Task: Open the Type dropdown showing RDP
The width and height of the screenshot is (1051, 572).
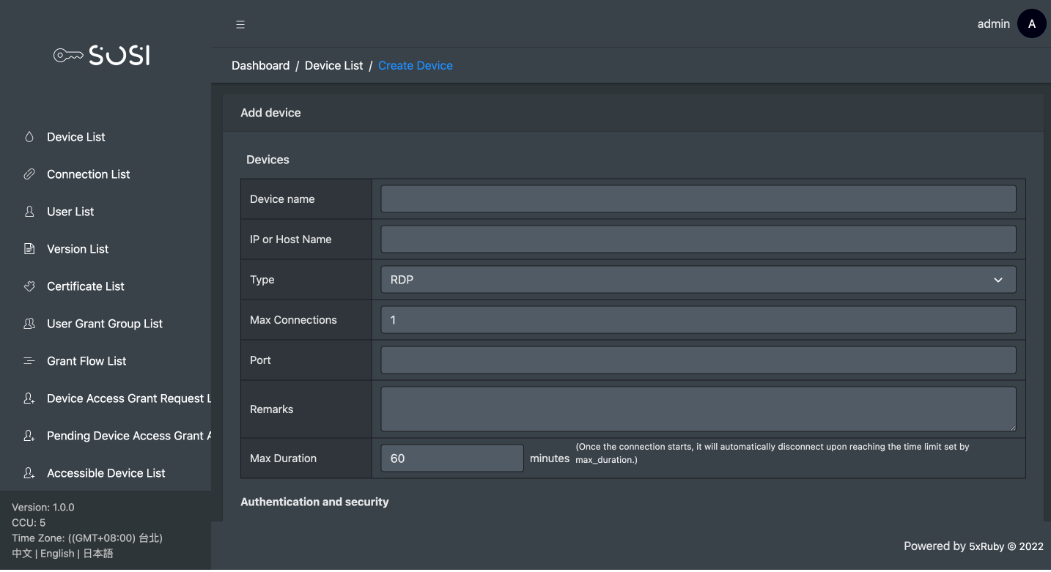Action: click(698, 280)
